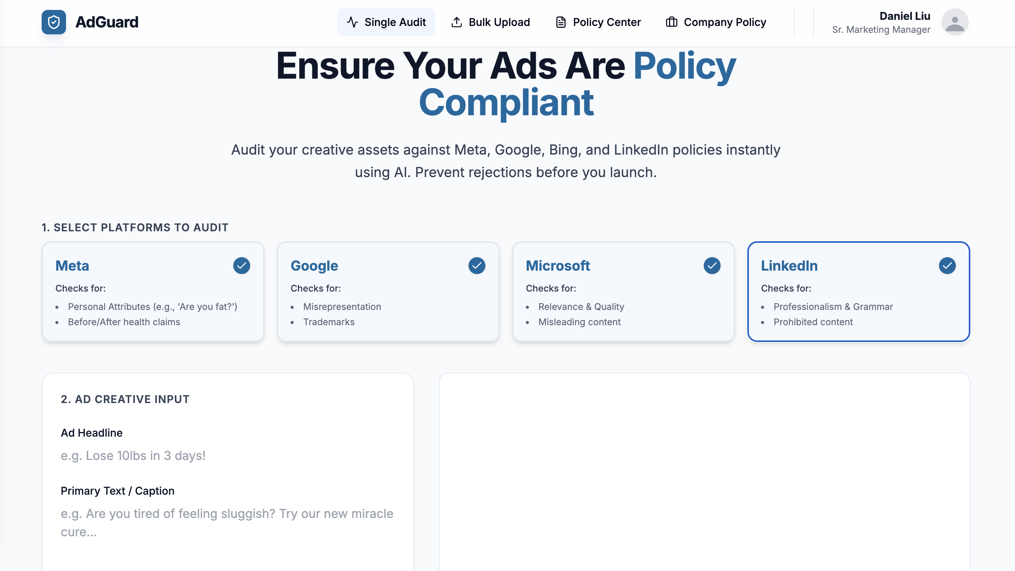Select the Google platform card title
This screenshot has width=1015, height=571.
314,266
